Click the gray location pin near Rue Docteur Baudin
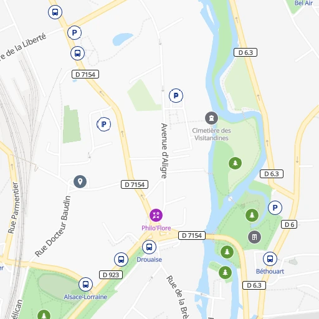 click(80, 181)
